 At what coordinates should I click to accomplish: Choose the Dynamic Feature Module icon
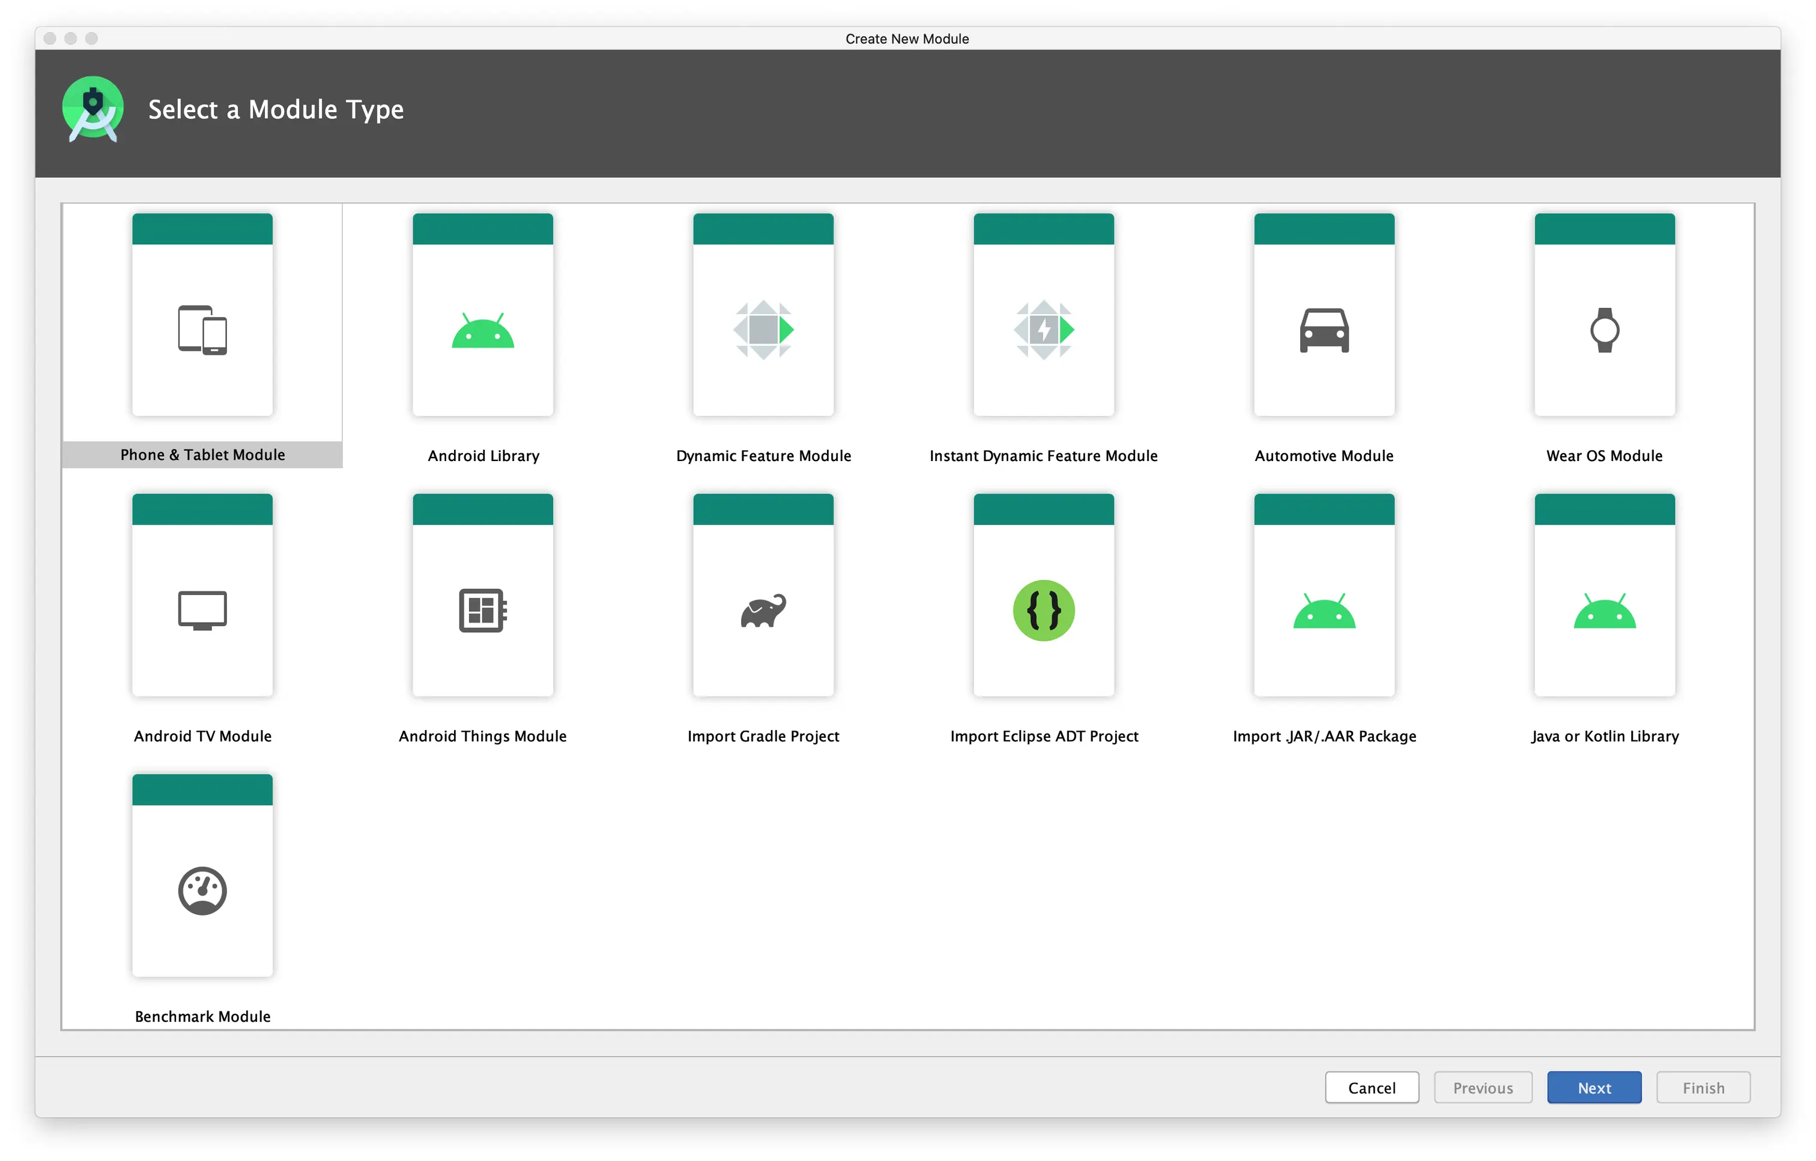(763, 330)
